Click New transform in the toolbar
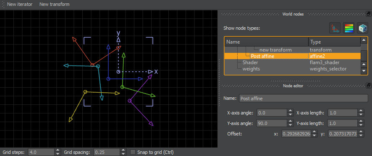372x156 pixels. [55, 4]
